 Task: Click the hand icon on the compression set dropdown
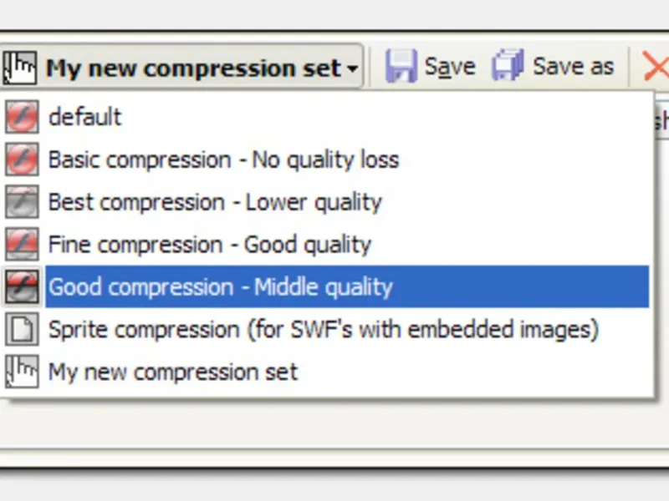[21, 67]
